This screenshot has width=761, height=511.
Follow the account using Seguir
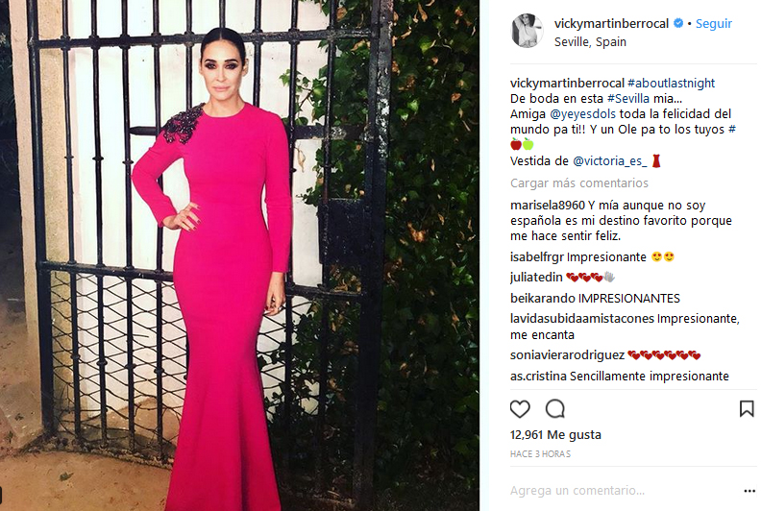tap(713, 24)
